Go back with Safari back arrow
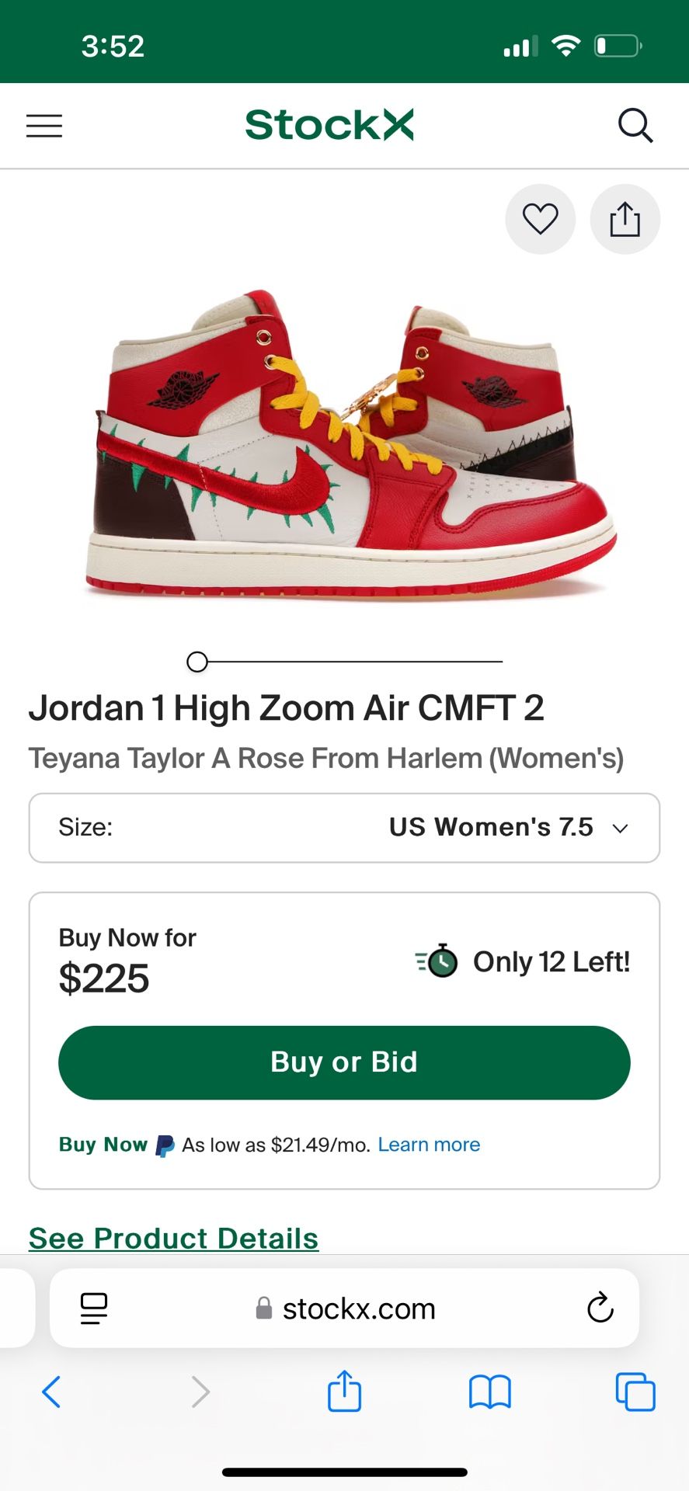689x1491 pixels. tap(51, 1392)
